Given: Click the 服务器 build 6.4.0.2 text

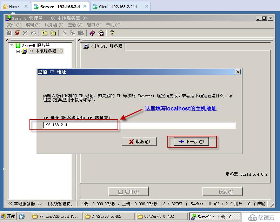Looking at the screenshot, I should pos(246,174).
